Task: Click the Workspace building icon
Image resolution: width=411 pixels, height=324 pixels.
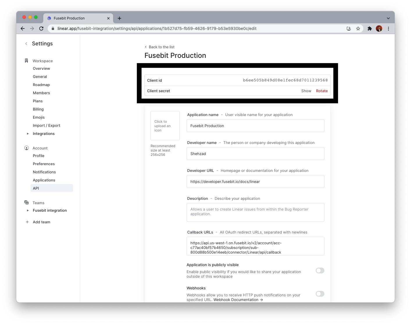Action: [x=26, y=61]
